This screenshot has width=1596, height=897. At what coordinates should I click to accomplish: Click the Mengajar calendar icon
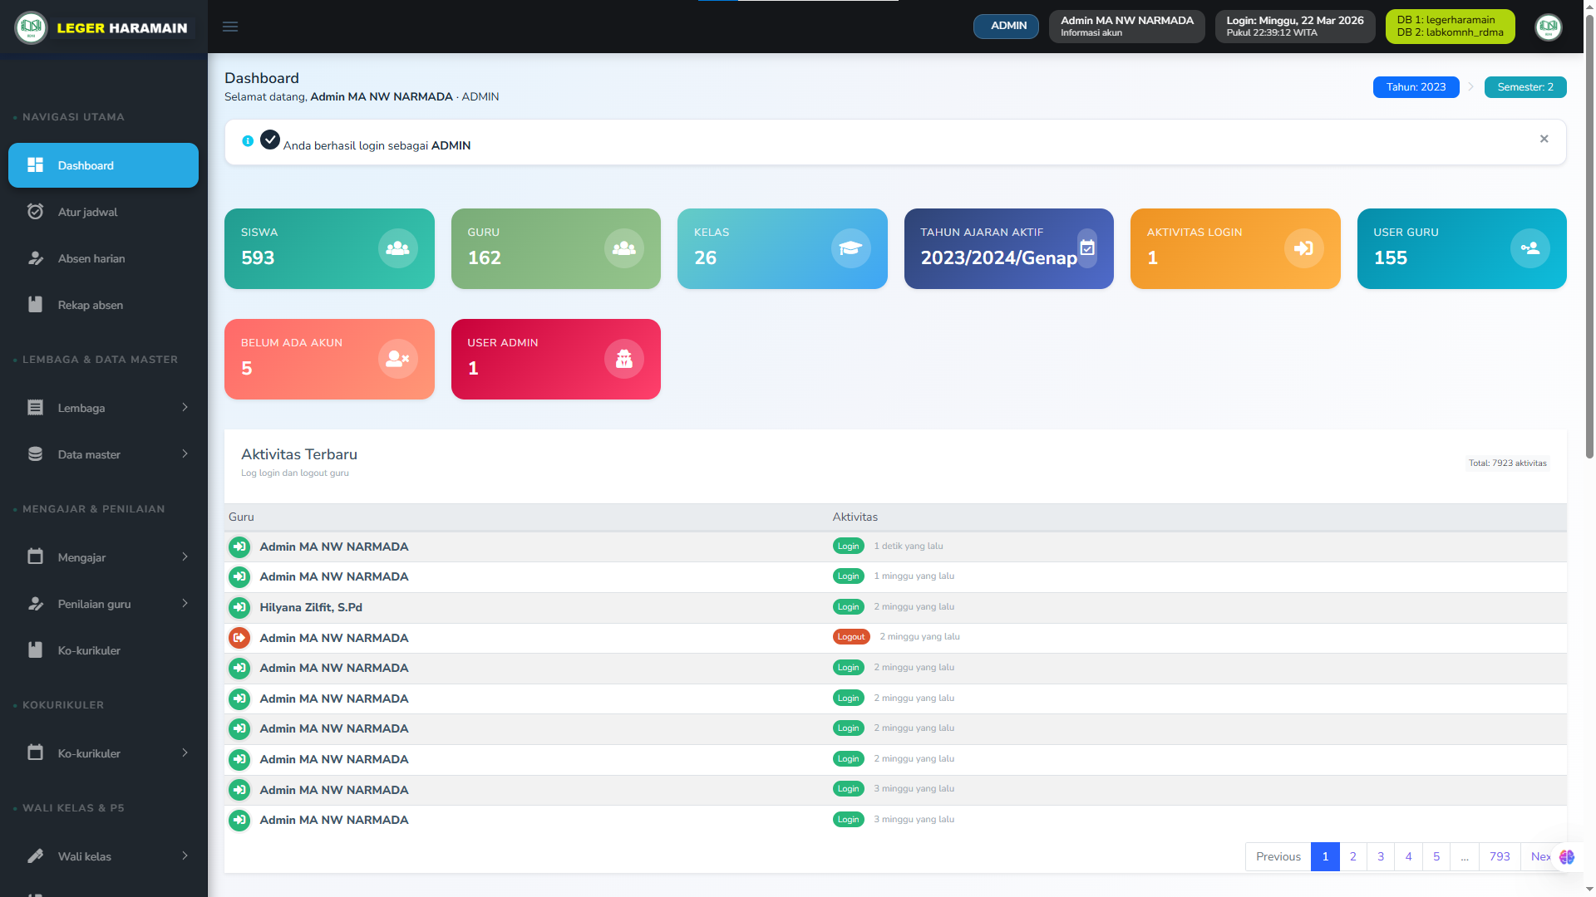click(x=35, y=556)
